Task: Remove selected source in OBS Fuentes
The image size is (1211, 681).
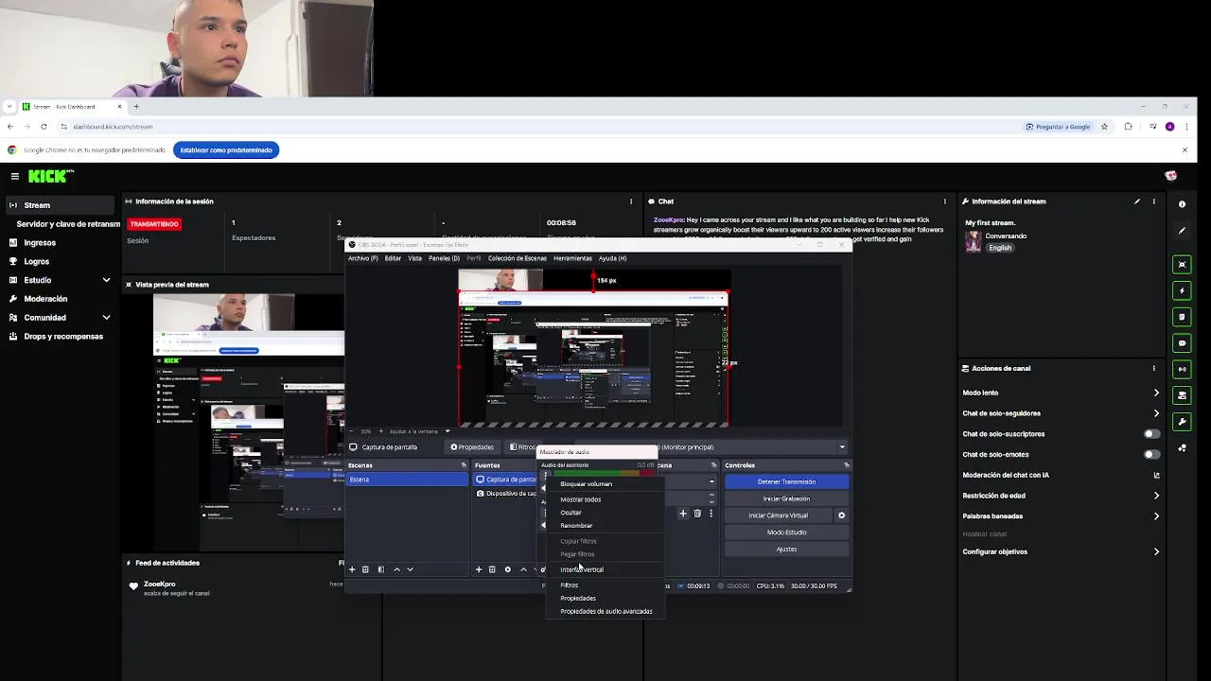Action: click(492, 569)
